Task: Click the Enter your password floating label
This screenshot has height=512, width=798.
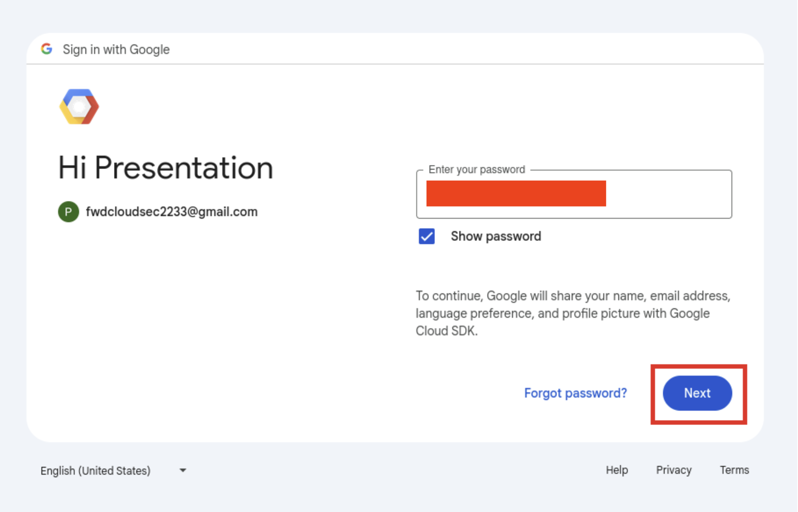Action: 476,169
